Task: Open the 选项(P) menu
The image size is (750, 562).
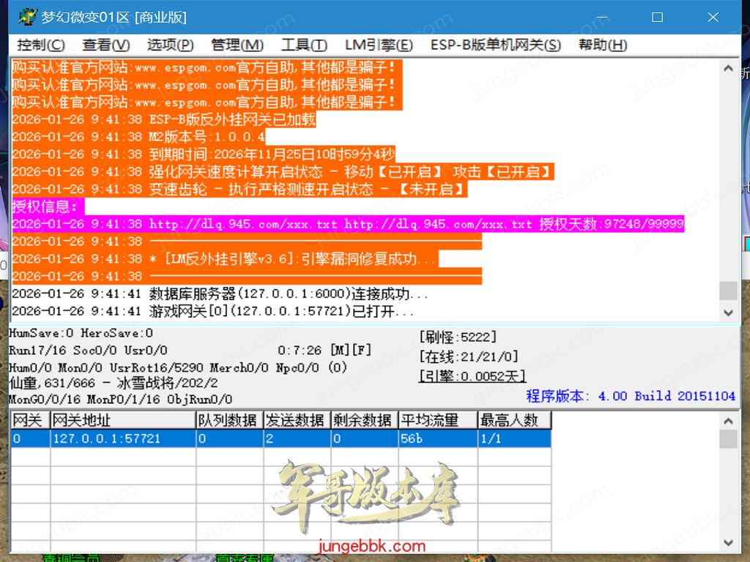Action: (x=170, y=45)
